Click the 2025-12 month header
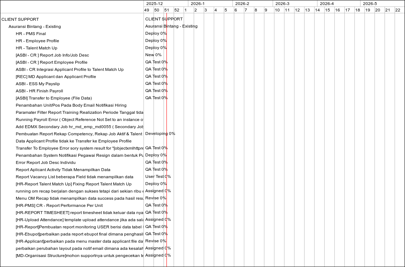 point(155,4)
